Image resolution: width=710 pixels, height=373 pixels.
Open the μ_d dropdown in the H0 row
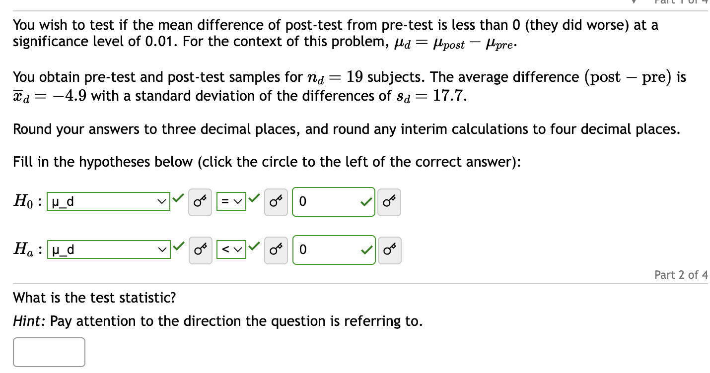pos(108,201)
